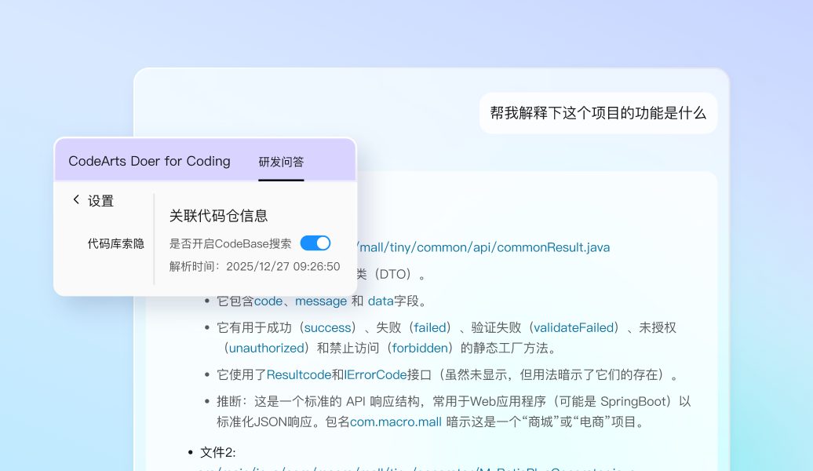Click the 'IErrorCode' interface keyword
Image resolution: width=813 pixels, height=471 pixels.
point(375,374)
